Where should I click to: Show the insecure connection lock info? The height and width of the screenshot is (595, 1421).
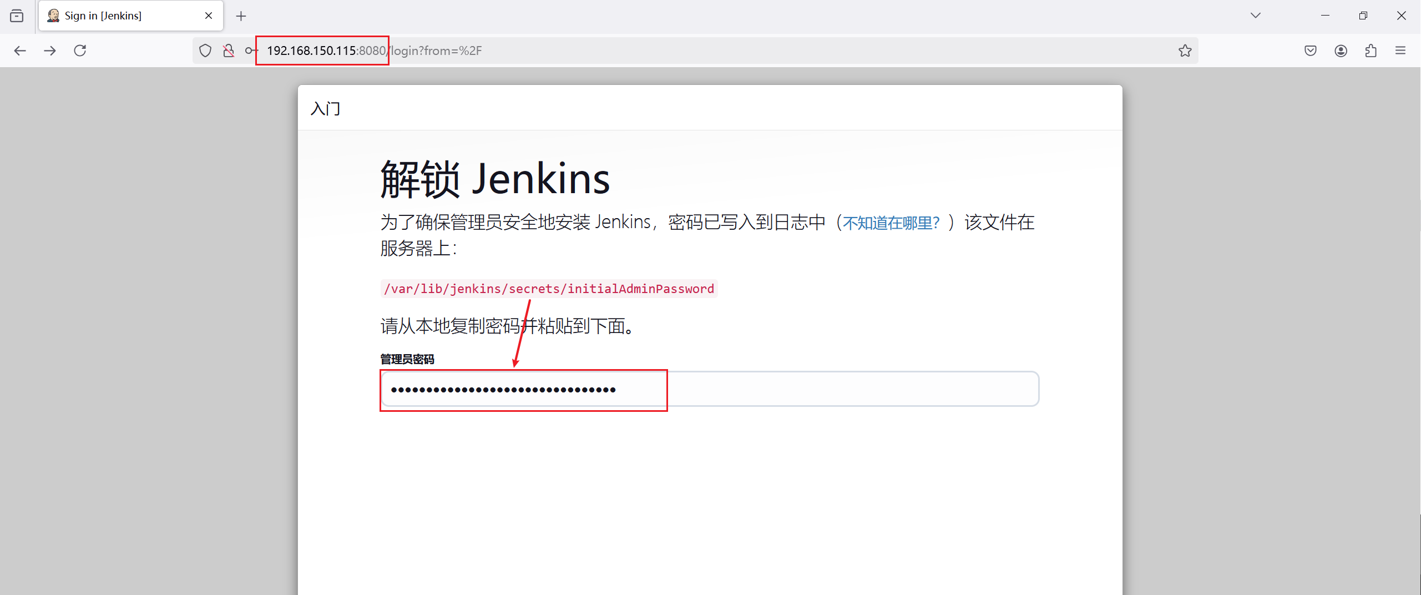coord(229,51)
